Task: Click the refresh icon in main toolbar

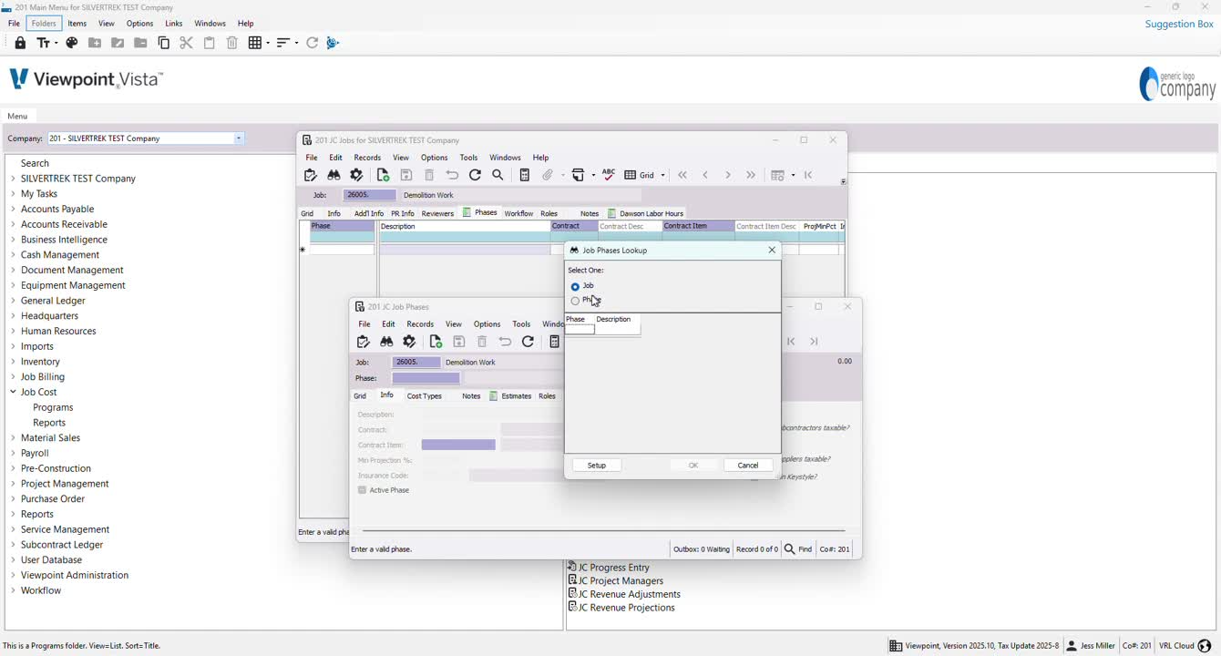Action: click(312, 43)
